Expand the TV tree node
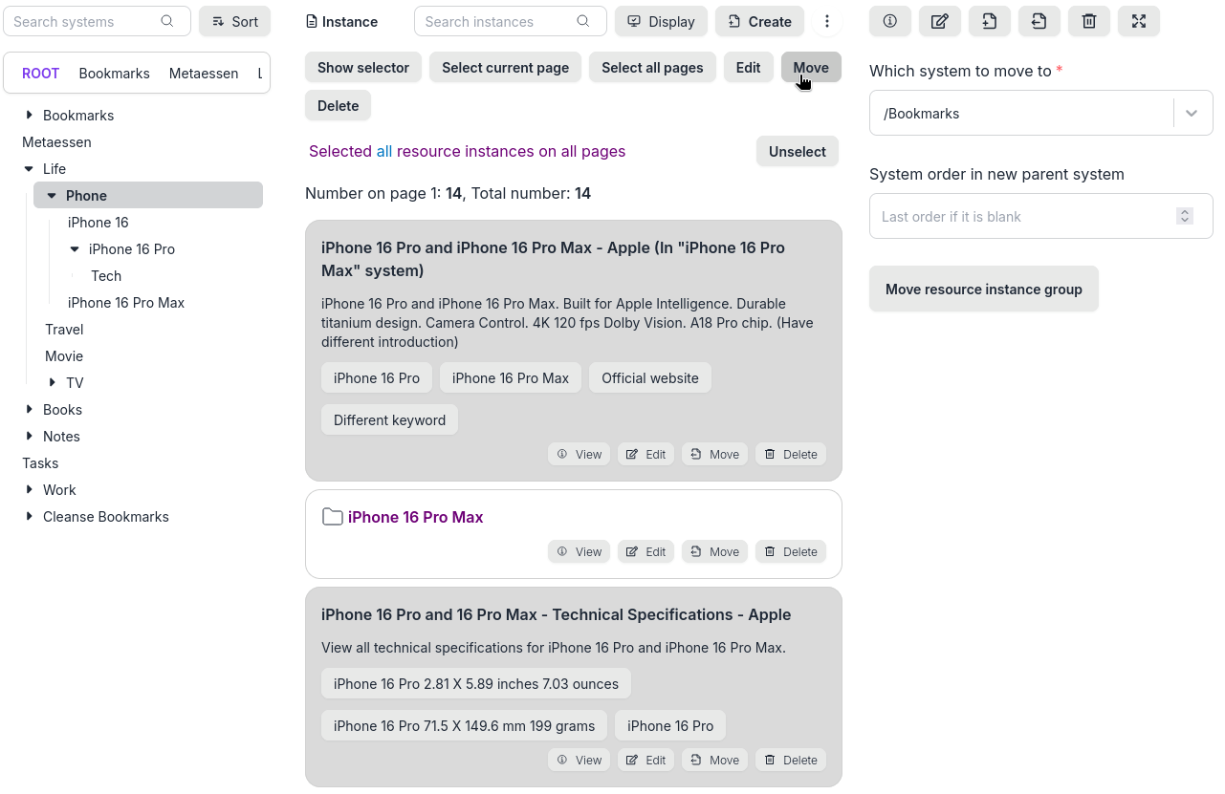Viewport: 1225px width, 794px height. [52, 382]
